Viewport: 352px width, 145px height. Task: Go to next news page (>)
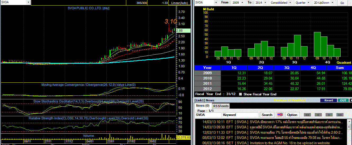(x=329, y=115)
